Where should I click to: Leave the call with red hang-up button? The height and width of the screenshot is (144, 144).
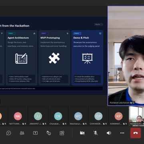(x=136, y=133)
